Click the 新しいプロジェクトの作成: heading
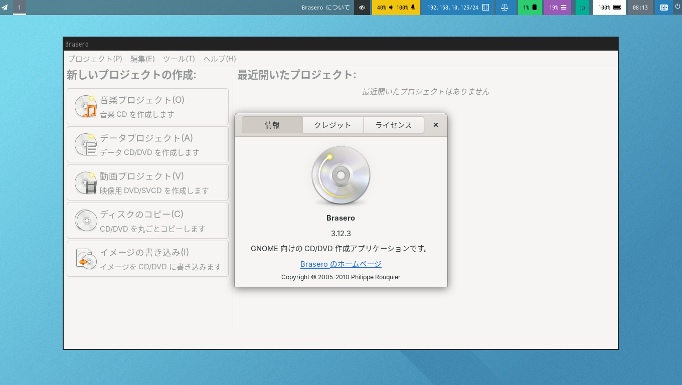 131,75
